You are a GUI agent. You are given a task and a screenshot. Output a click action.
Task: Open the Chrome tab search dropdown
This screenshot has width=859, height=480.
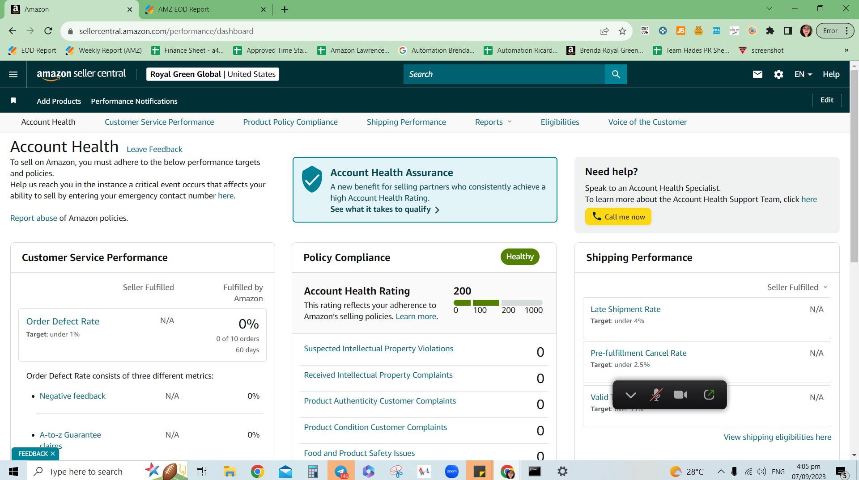tap(769, 8)
